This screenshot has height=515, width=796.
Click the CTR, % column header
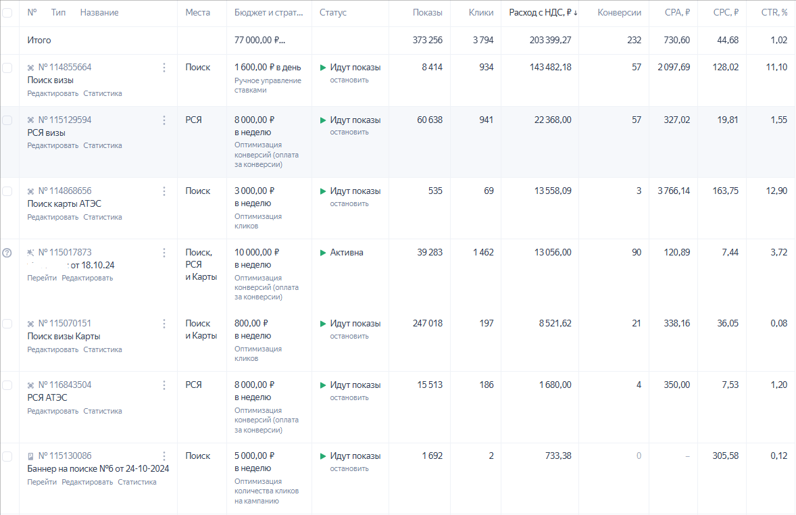coord(774,13)
